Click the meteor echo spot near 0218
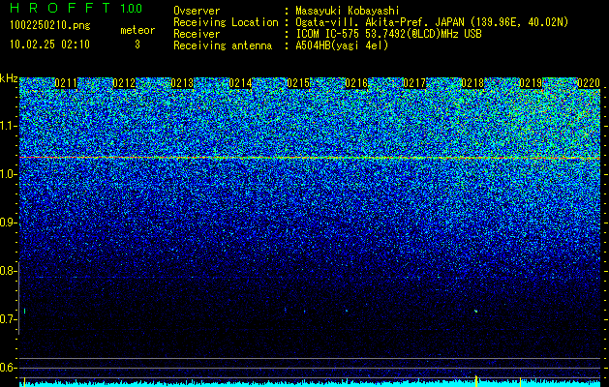The height and width of the screenshot is (387, 609). click(x=475, y=311)
